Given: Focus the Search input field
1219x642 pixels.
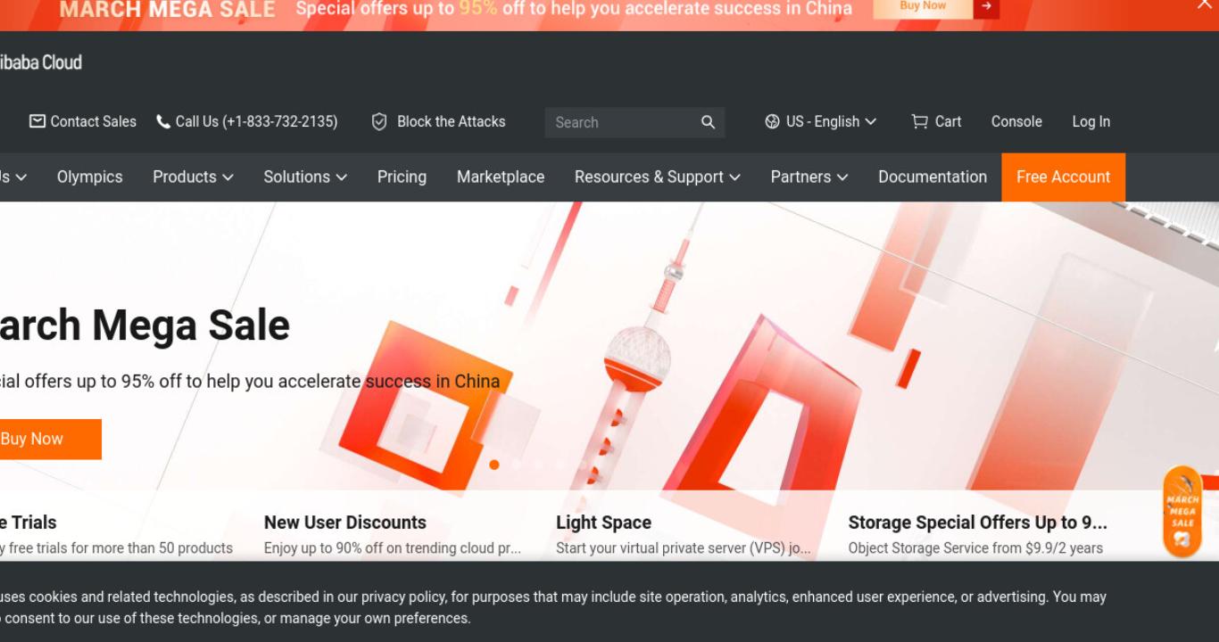Looking at the screenshot, I should [625, 122].
